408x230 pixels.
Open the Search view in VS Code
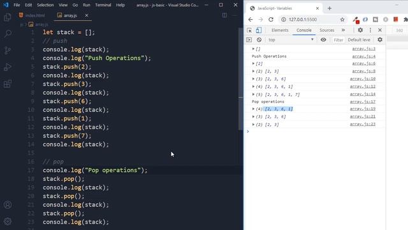click(8, 33)
